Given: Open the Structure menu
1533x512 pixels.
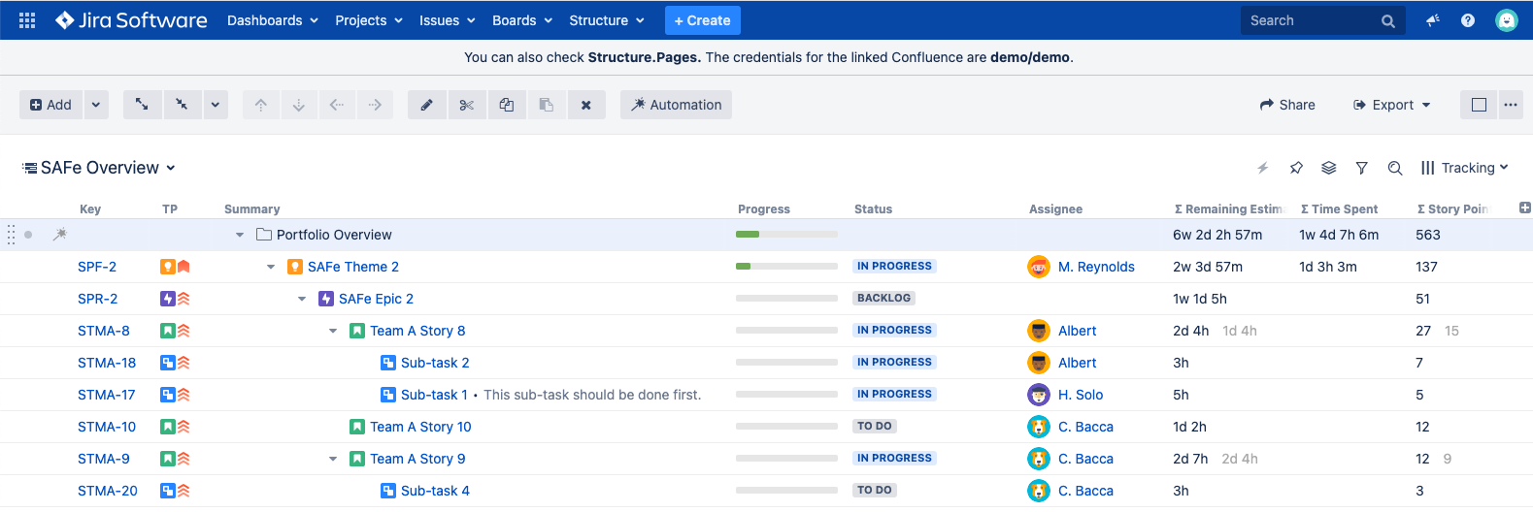Looking at the screenshot, I should (607, 20).
